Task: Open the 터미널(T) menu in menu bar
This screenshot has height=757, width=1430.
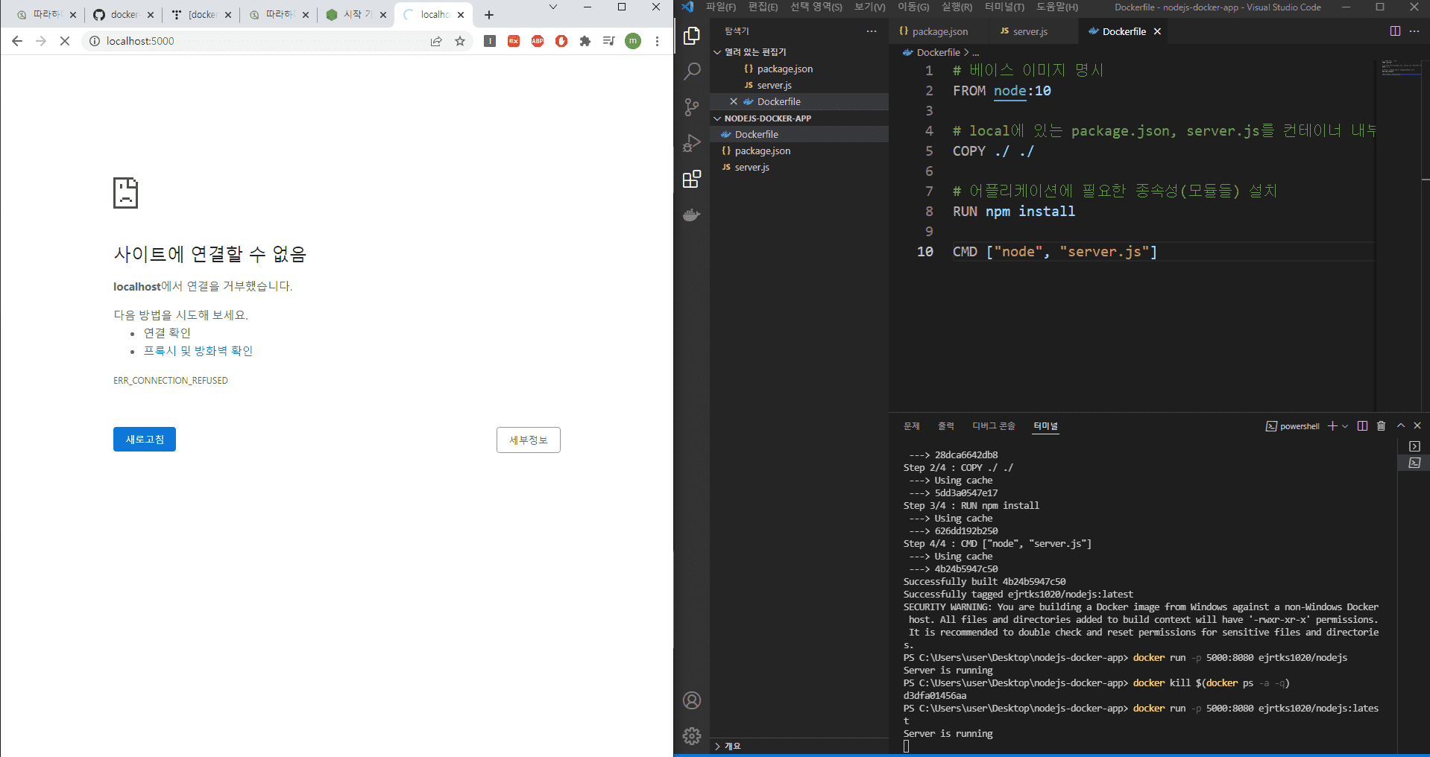Action: pos(1004,7)
